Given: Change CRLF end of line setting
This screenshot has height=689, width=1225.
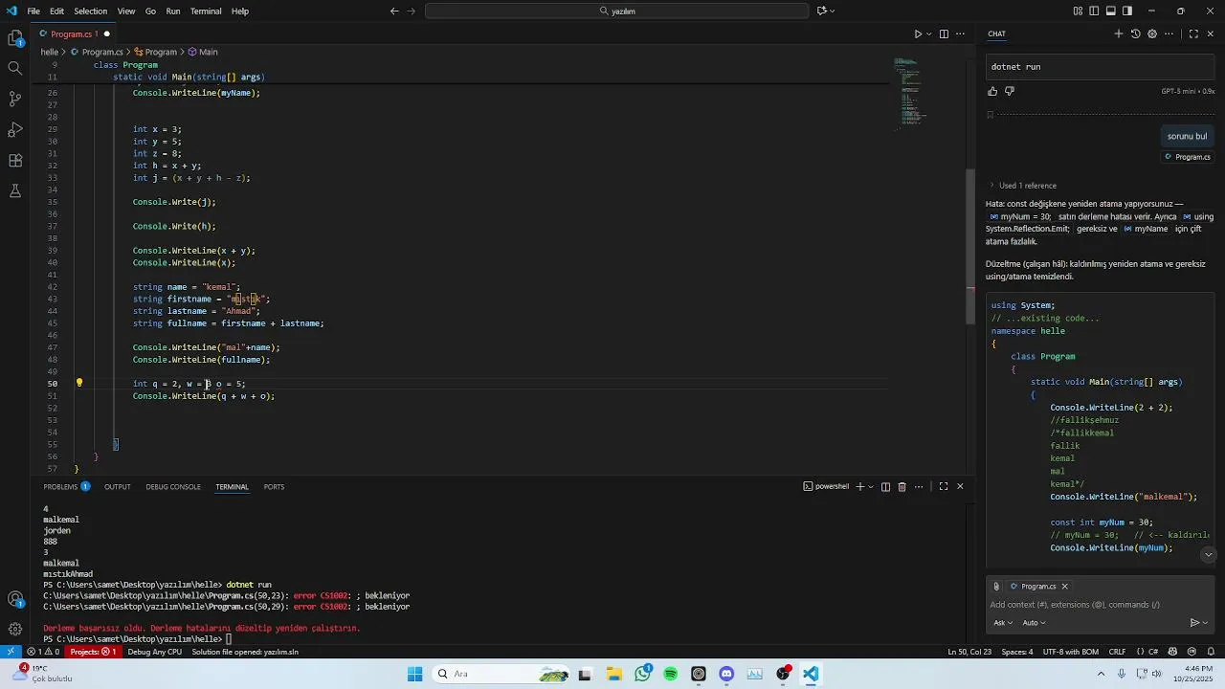Looking at the screenshot, I should point(1117,652).
